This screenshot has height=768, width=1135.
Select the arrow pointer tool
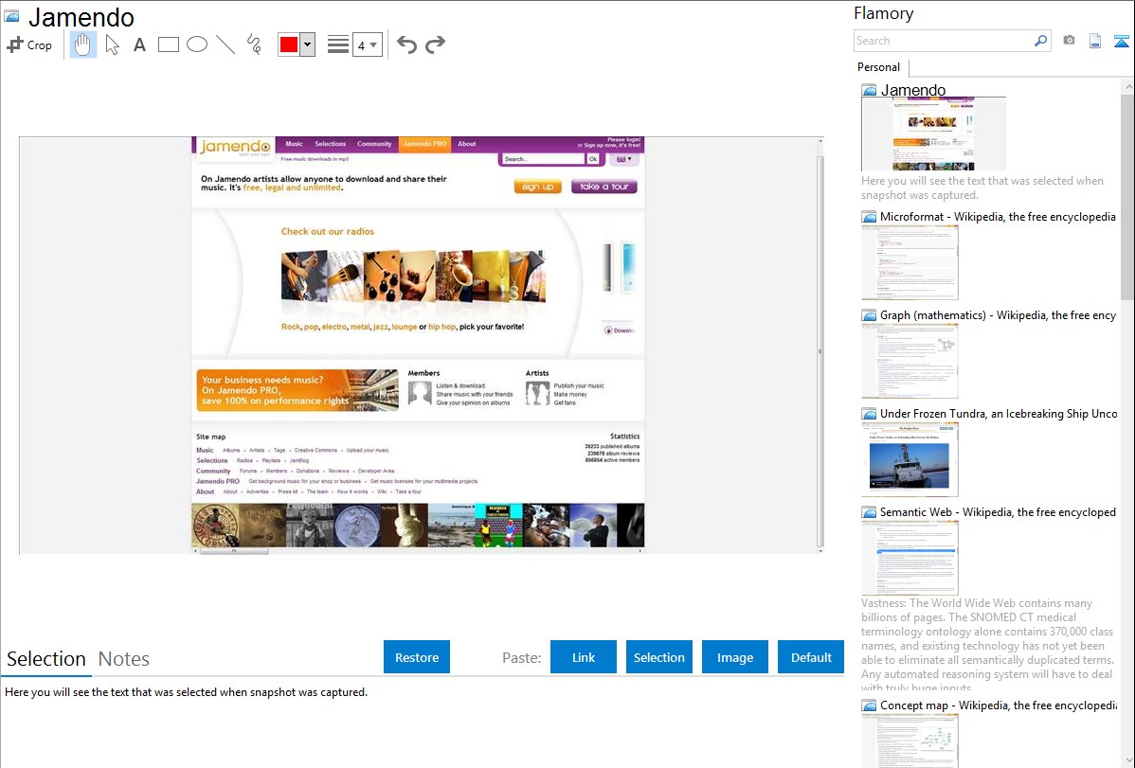[x=112, y=45]
